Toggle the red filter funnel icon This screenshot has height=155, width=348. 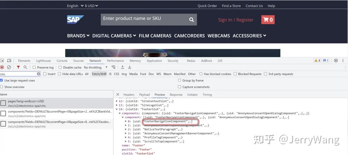18,67
